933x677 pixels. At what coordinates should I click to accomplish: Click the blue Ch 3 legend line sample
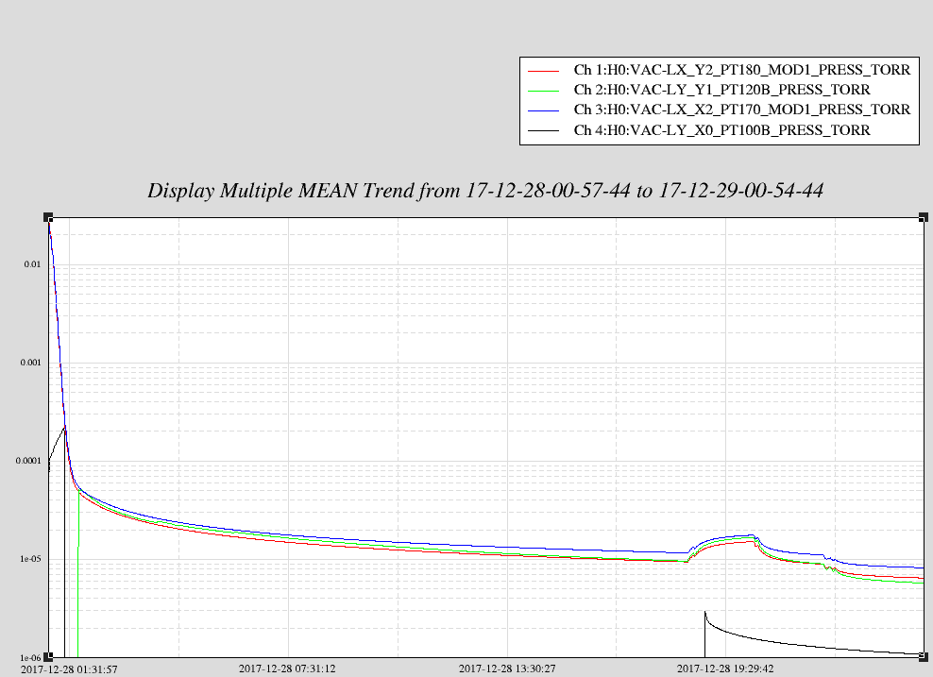[x=543, y=110]
